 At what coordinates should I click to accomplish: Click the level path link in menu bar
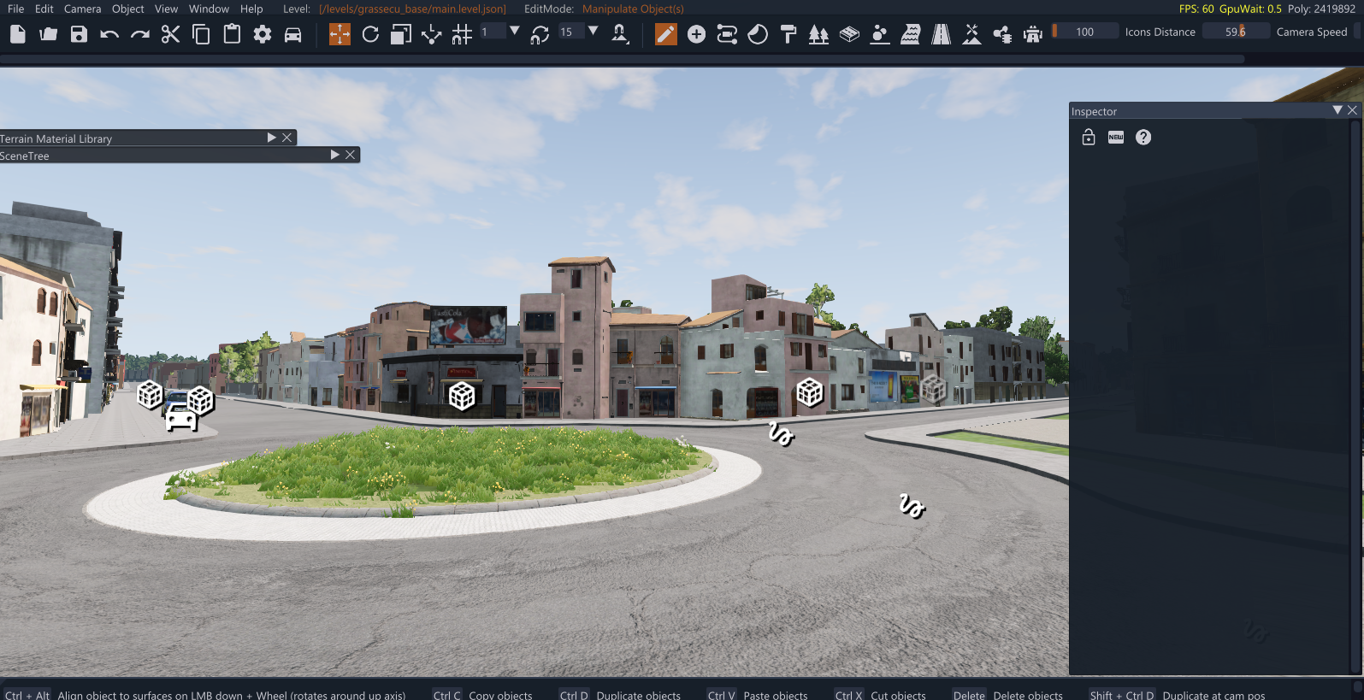click(412, 9)
